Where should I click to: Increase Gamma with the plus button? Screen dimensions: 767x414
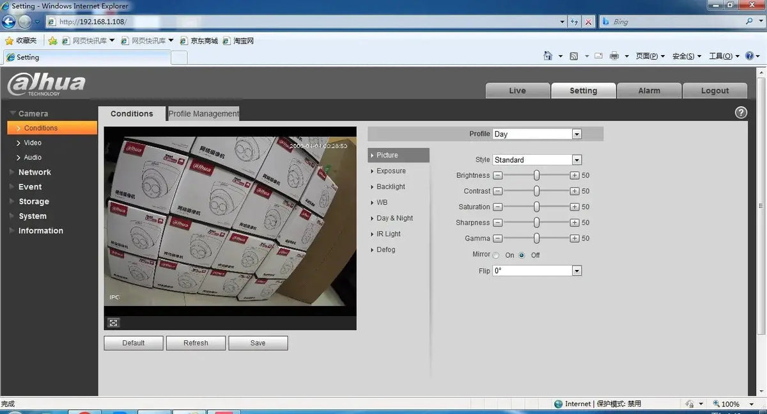575,238
